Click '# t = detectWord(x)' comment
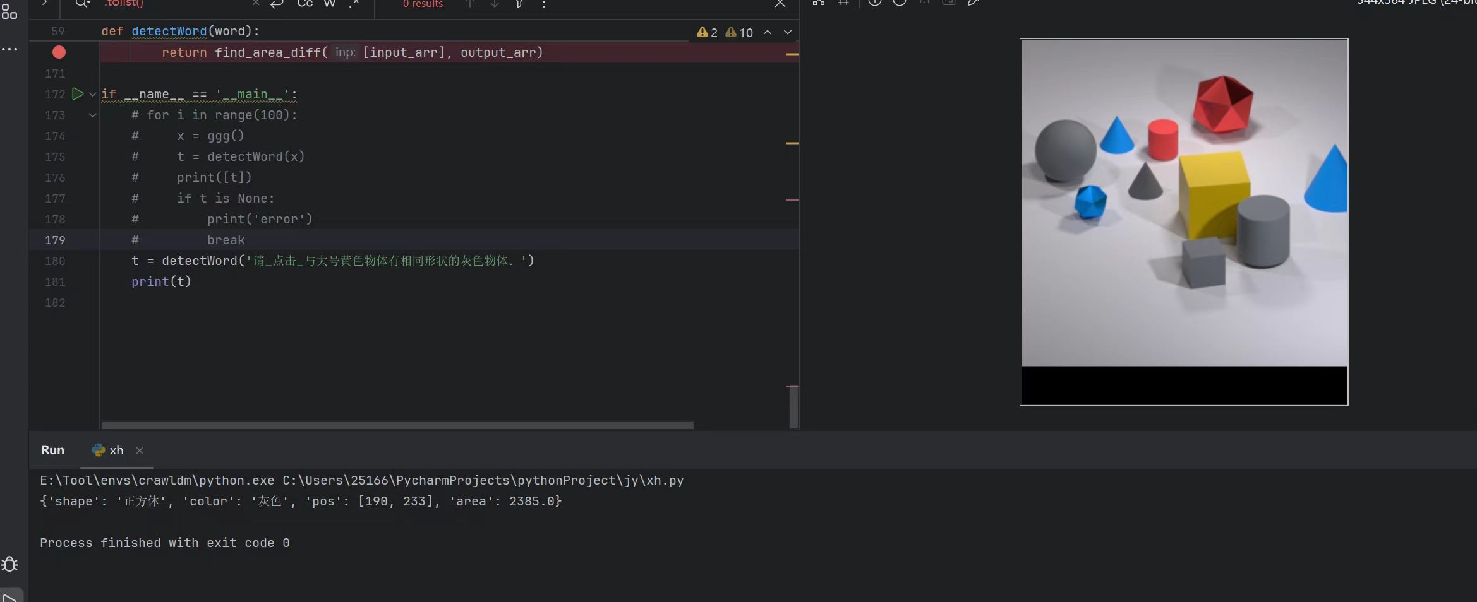 pyautogui.click(x=218, y=156)
